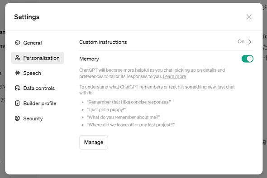The image size is (267, 178).
Task: Click the General gear icon
Action: tap(17, 43)
